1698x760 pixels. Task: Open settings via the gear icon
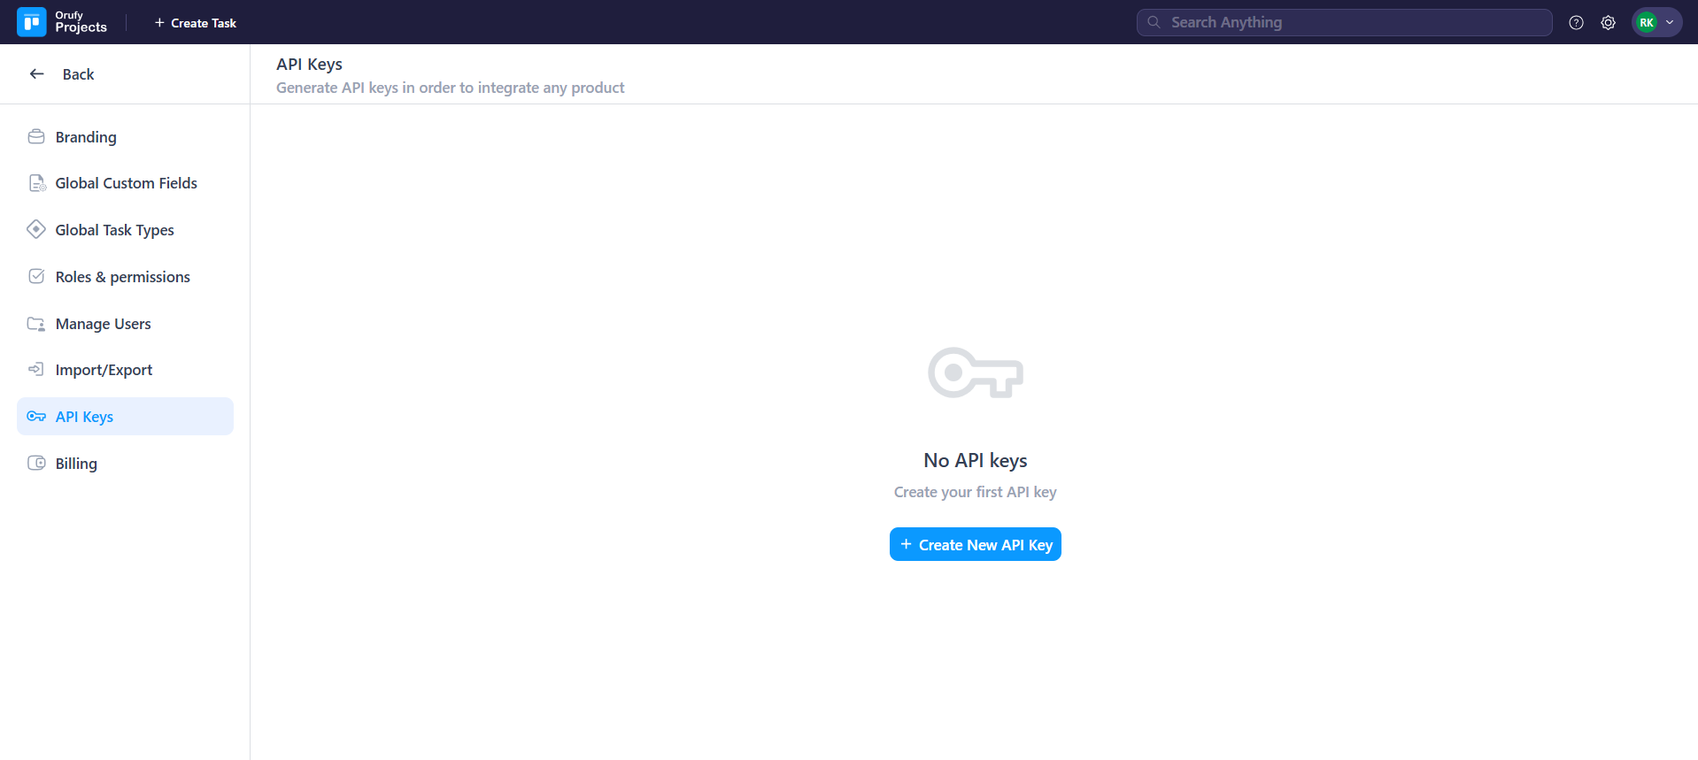(x=1608, y=23)
